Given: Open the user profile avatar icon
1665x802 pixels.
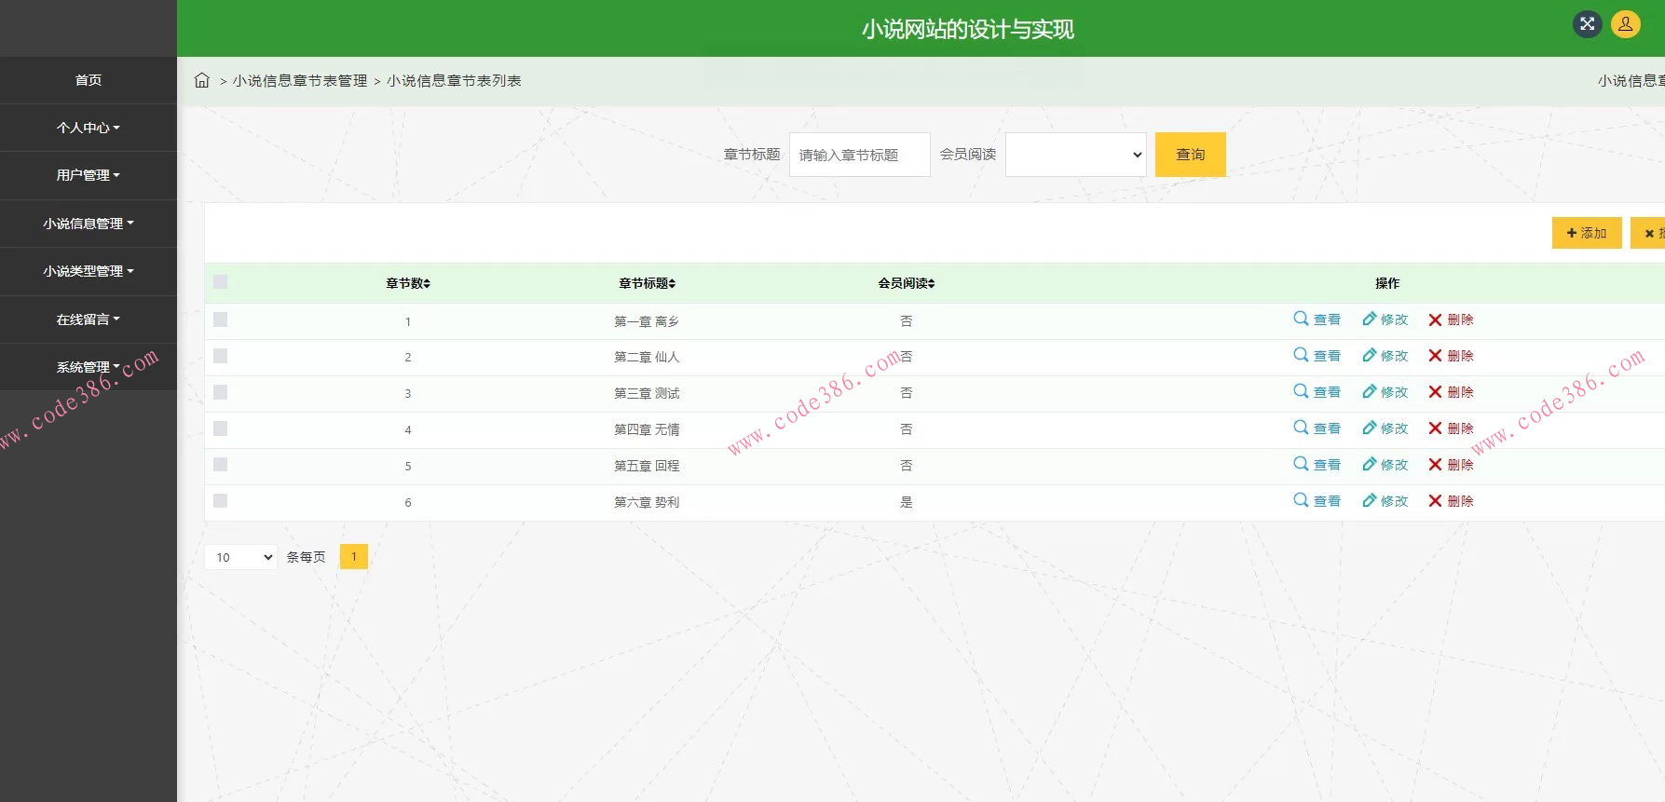Looking at the screenshot, I should coord(1625,24).
